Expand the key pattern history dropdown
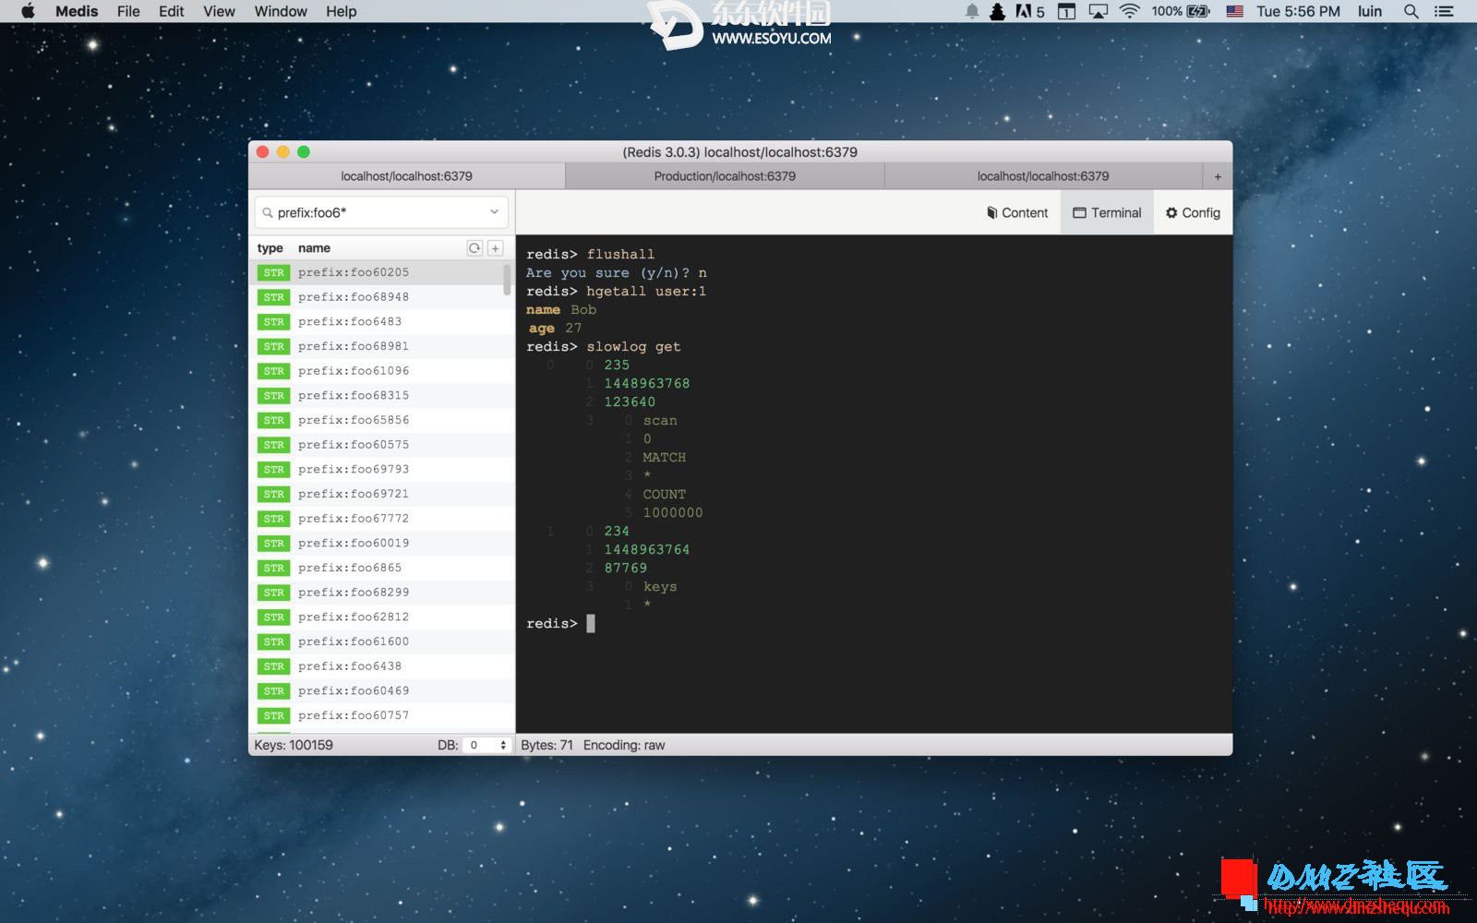 pos(495,212)
